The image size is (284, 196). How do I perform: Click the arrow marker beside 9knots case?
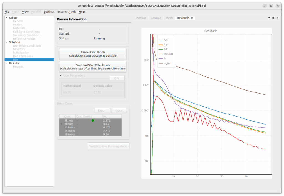click(x=61, y=124)
